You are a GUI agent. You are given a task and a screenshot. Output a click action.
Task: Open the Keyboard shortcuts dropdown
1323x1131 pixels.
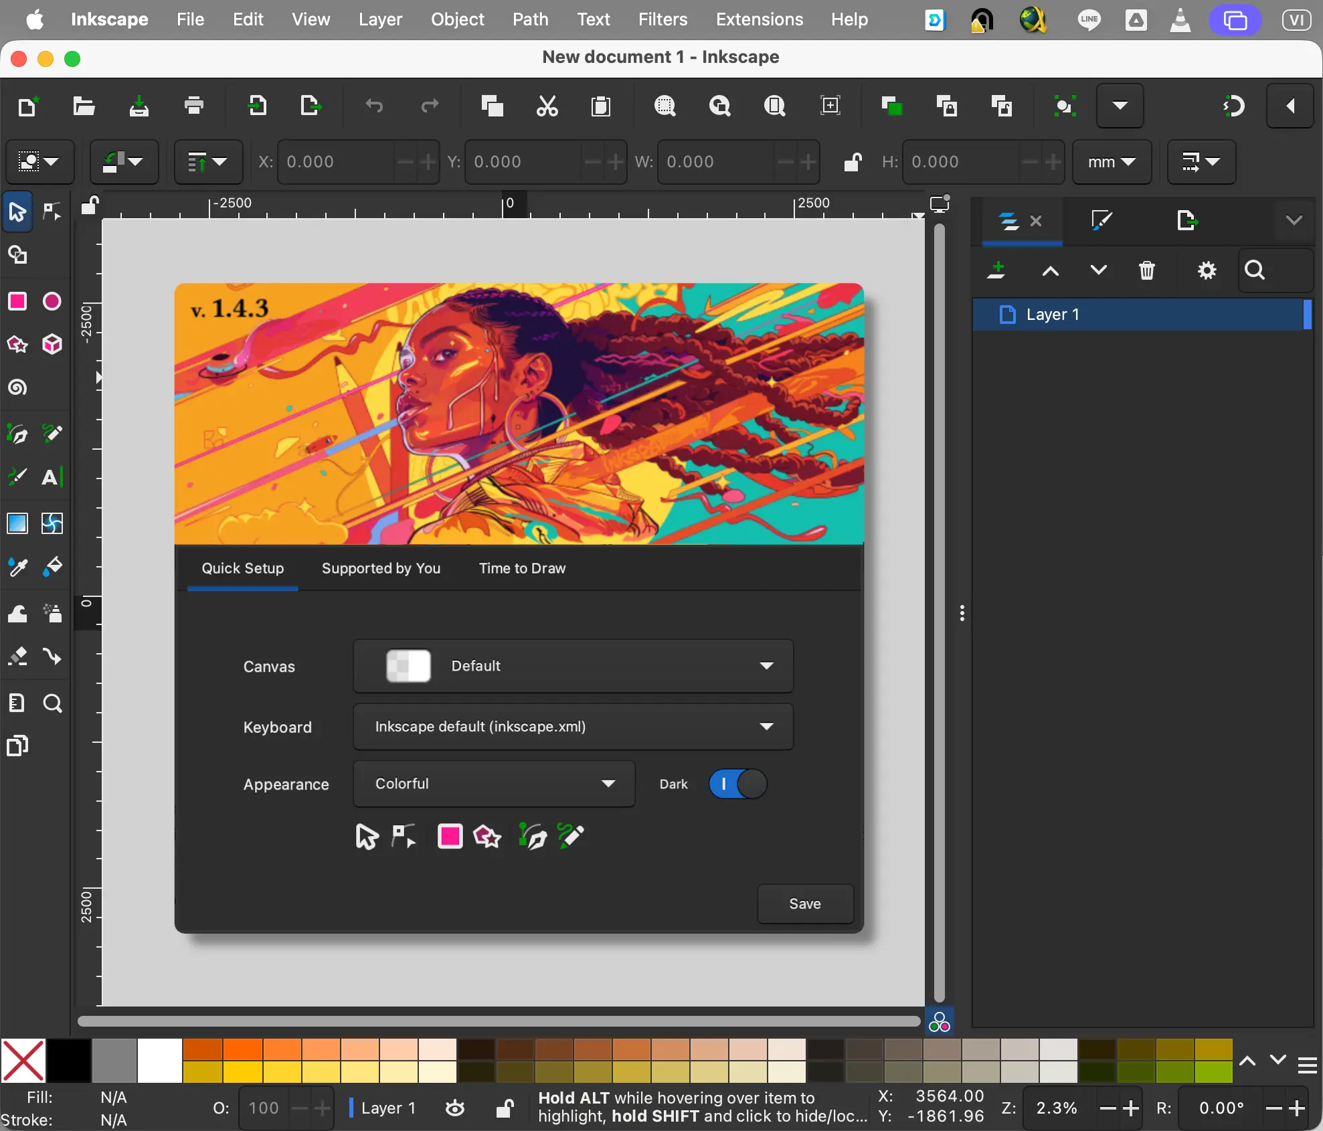[x=573, y=727]
